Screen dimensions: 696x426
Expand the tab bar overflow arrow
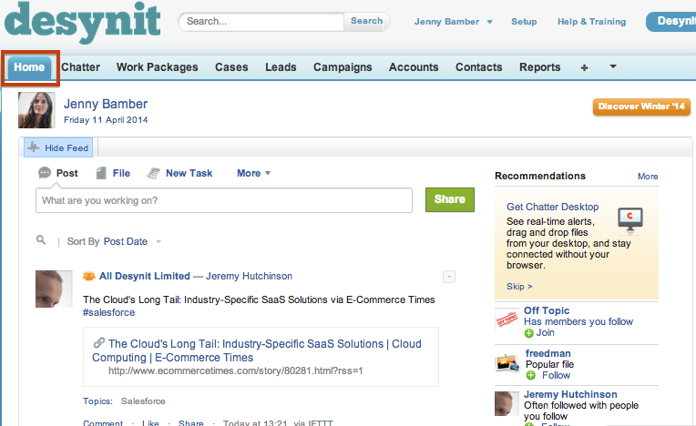(613, 66)
